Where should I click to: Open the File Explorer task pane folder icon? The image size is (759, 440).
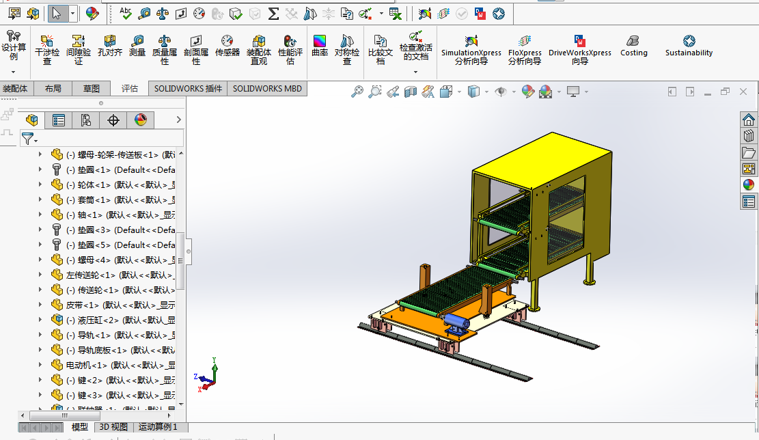748,152
